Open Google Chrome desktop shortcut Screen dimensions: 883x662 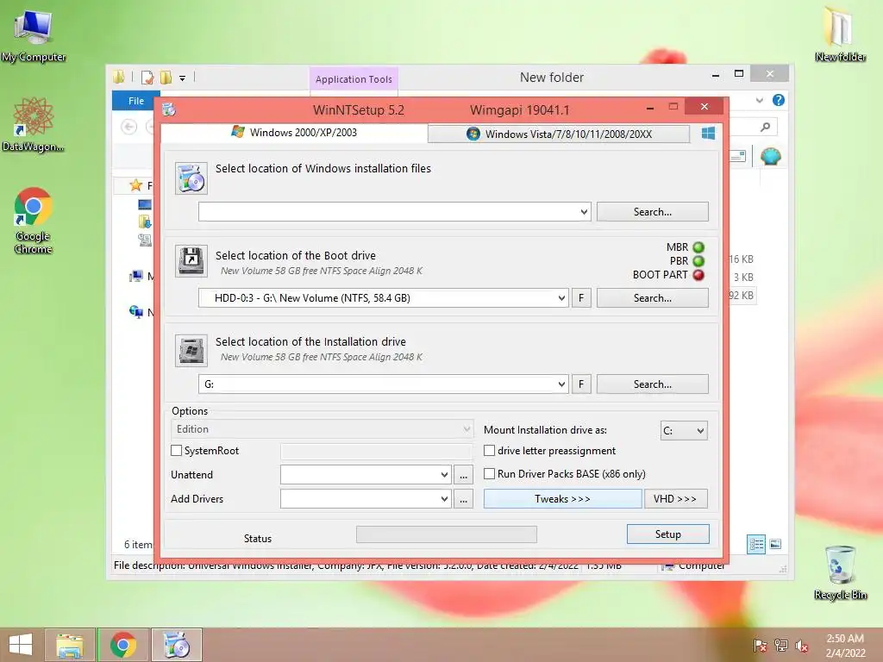tap(34, 221)
